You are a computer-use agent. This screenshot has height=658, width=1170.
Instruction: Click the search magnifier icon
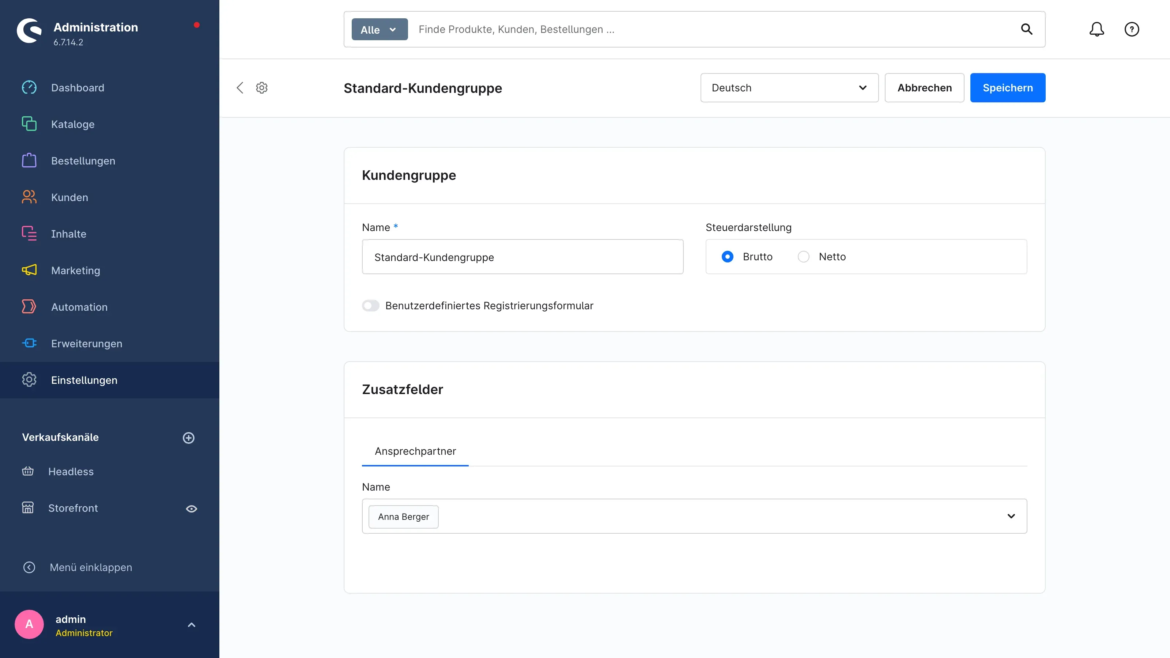pyautogui.click(x=1026, y=29)
